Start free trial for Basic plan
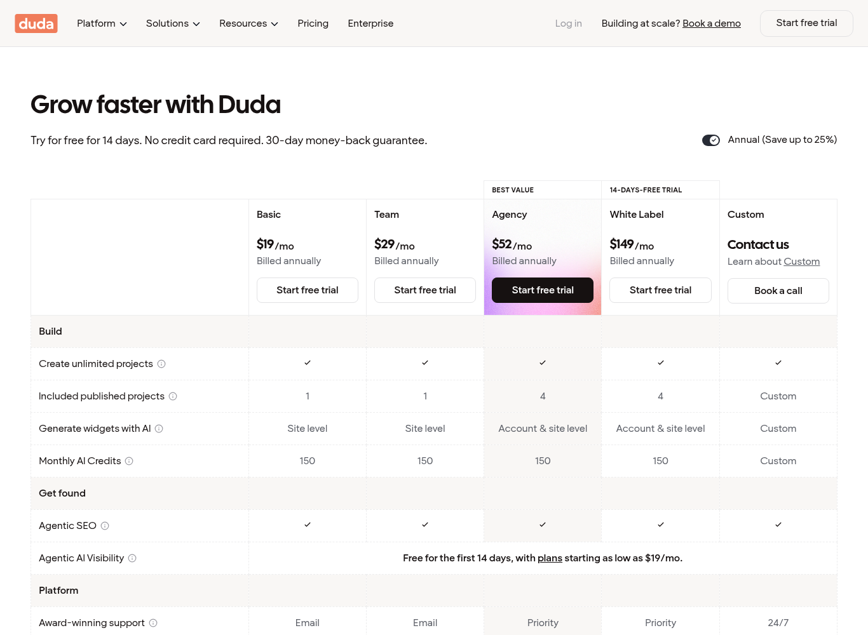This screenshot has width=868, height=635. 308,290
